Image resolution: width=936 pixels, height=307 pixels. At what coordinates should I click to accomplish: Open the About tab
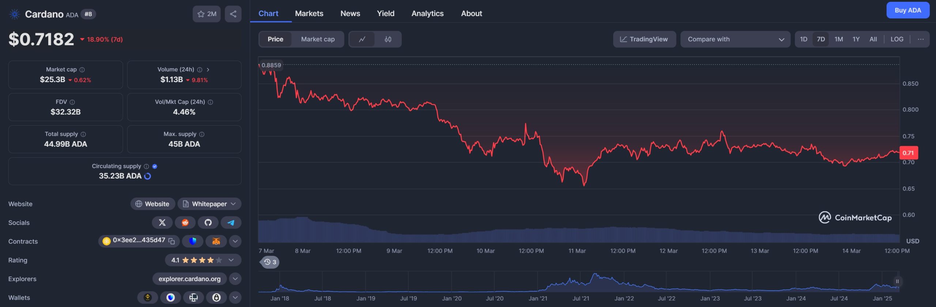coord(471,14)
